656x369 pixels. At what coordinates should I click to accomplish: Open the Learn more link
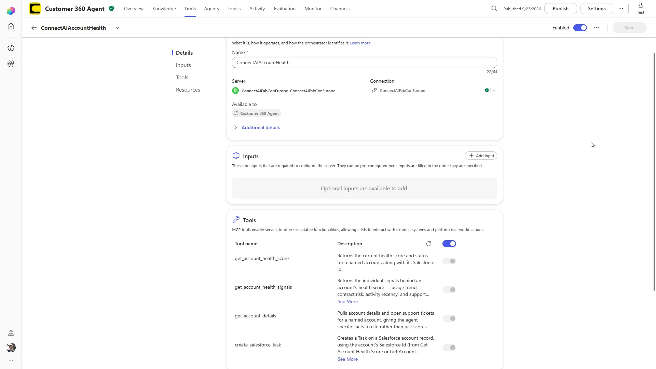(360, 43)
